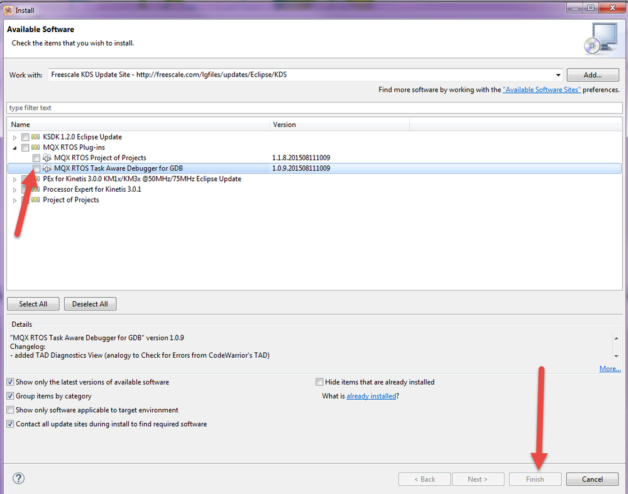Click the Version column header
Viewport: 628px width, 494px height.
coord(339,124)
